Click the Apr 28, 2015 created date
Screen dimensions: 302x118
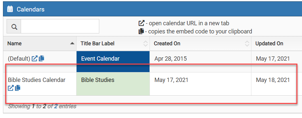(171, 59)
